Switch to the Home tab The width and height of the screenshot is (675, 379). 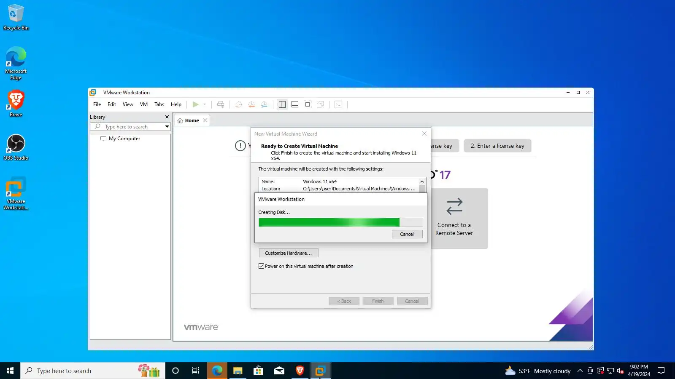tap(189, 120)
